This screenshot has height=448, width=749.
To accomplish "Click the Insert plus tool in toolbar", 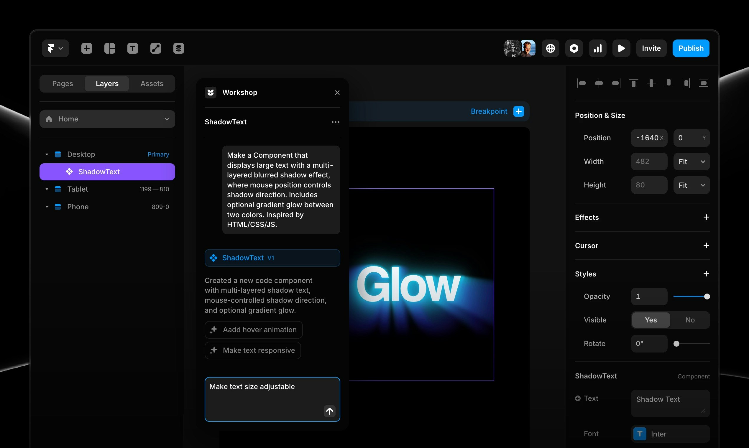I will click(x=86, y=48).
